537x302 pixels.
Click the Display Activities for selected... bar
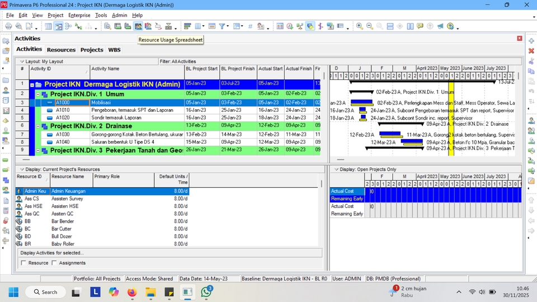[170, 253]
